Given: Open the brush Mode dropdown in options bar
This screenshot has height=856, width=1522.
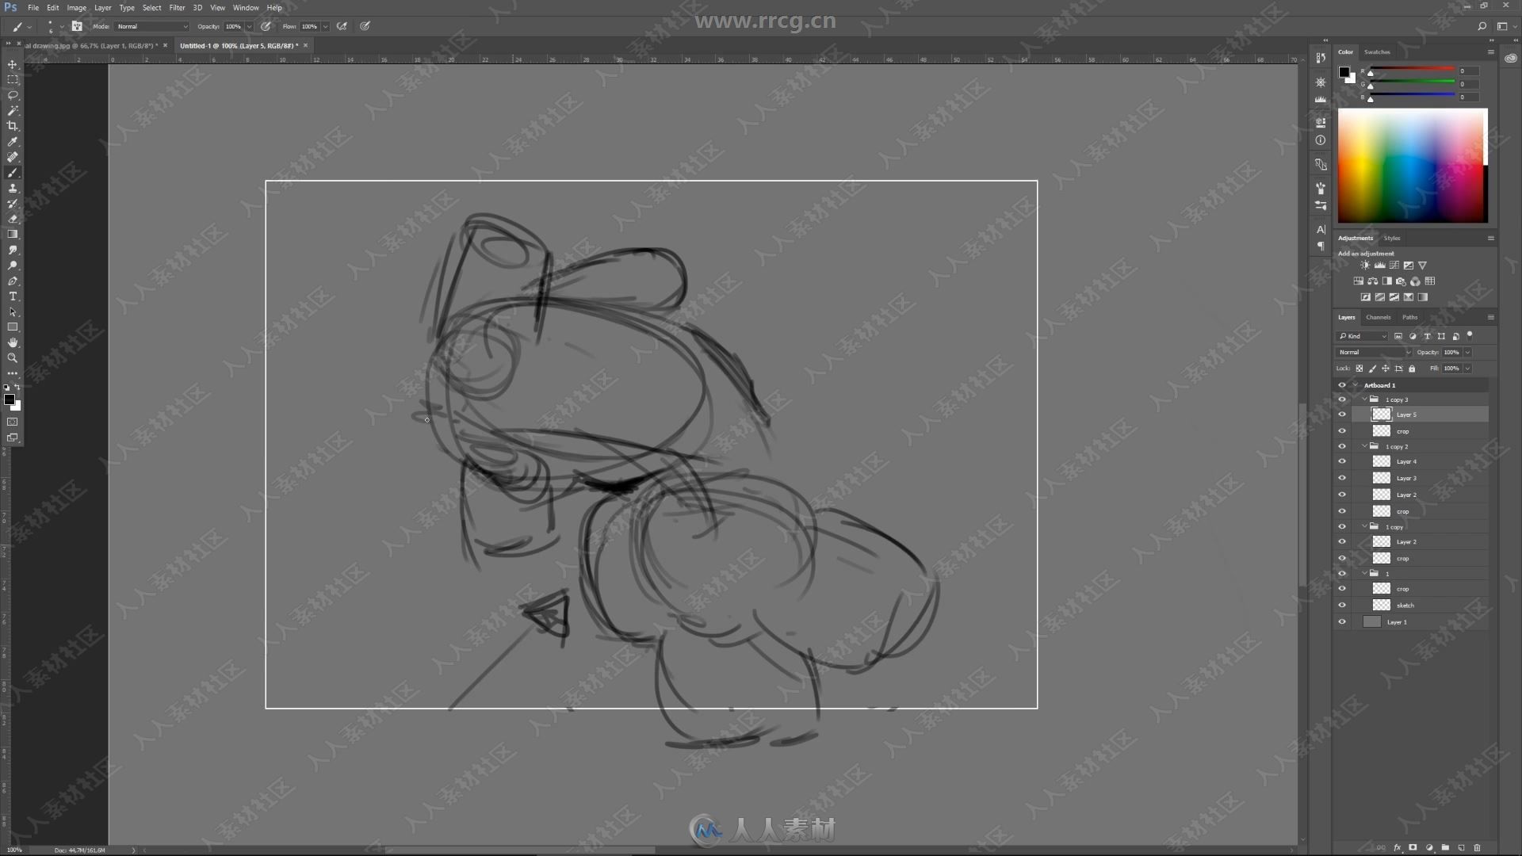Looking at the screenshot, I should point(152,26).
